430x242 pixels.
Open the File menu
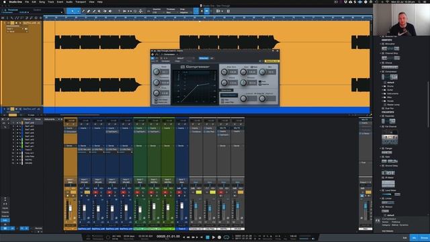(27, 1)
